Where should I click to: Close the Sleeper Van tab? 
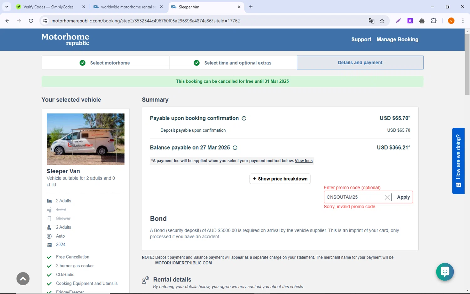click(239, 7)
